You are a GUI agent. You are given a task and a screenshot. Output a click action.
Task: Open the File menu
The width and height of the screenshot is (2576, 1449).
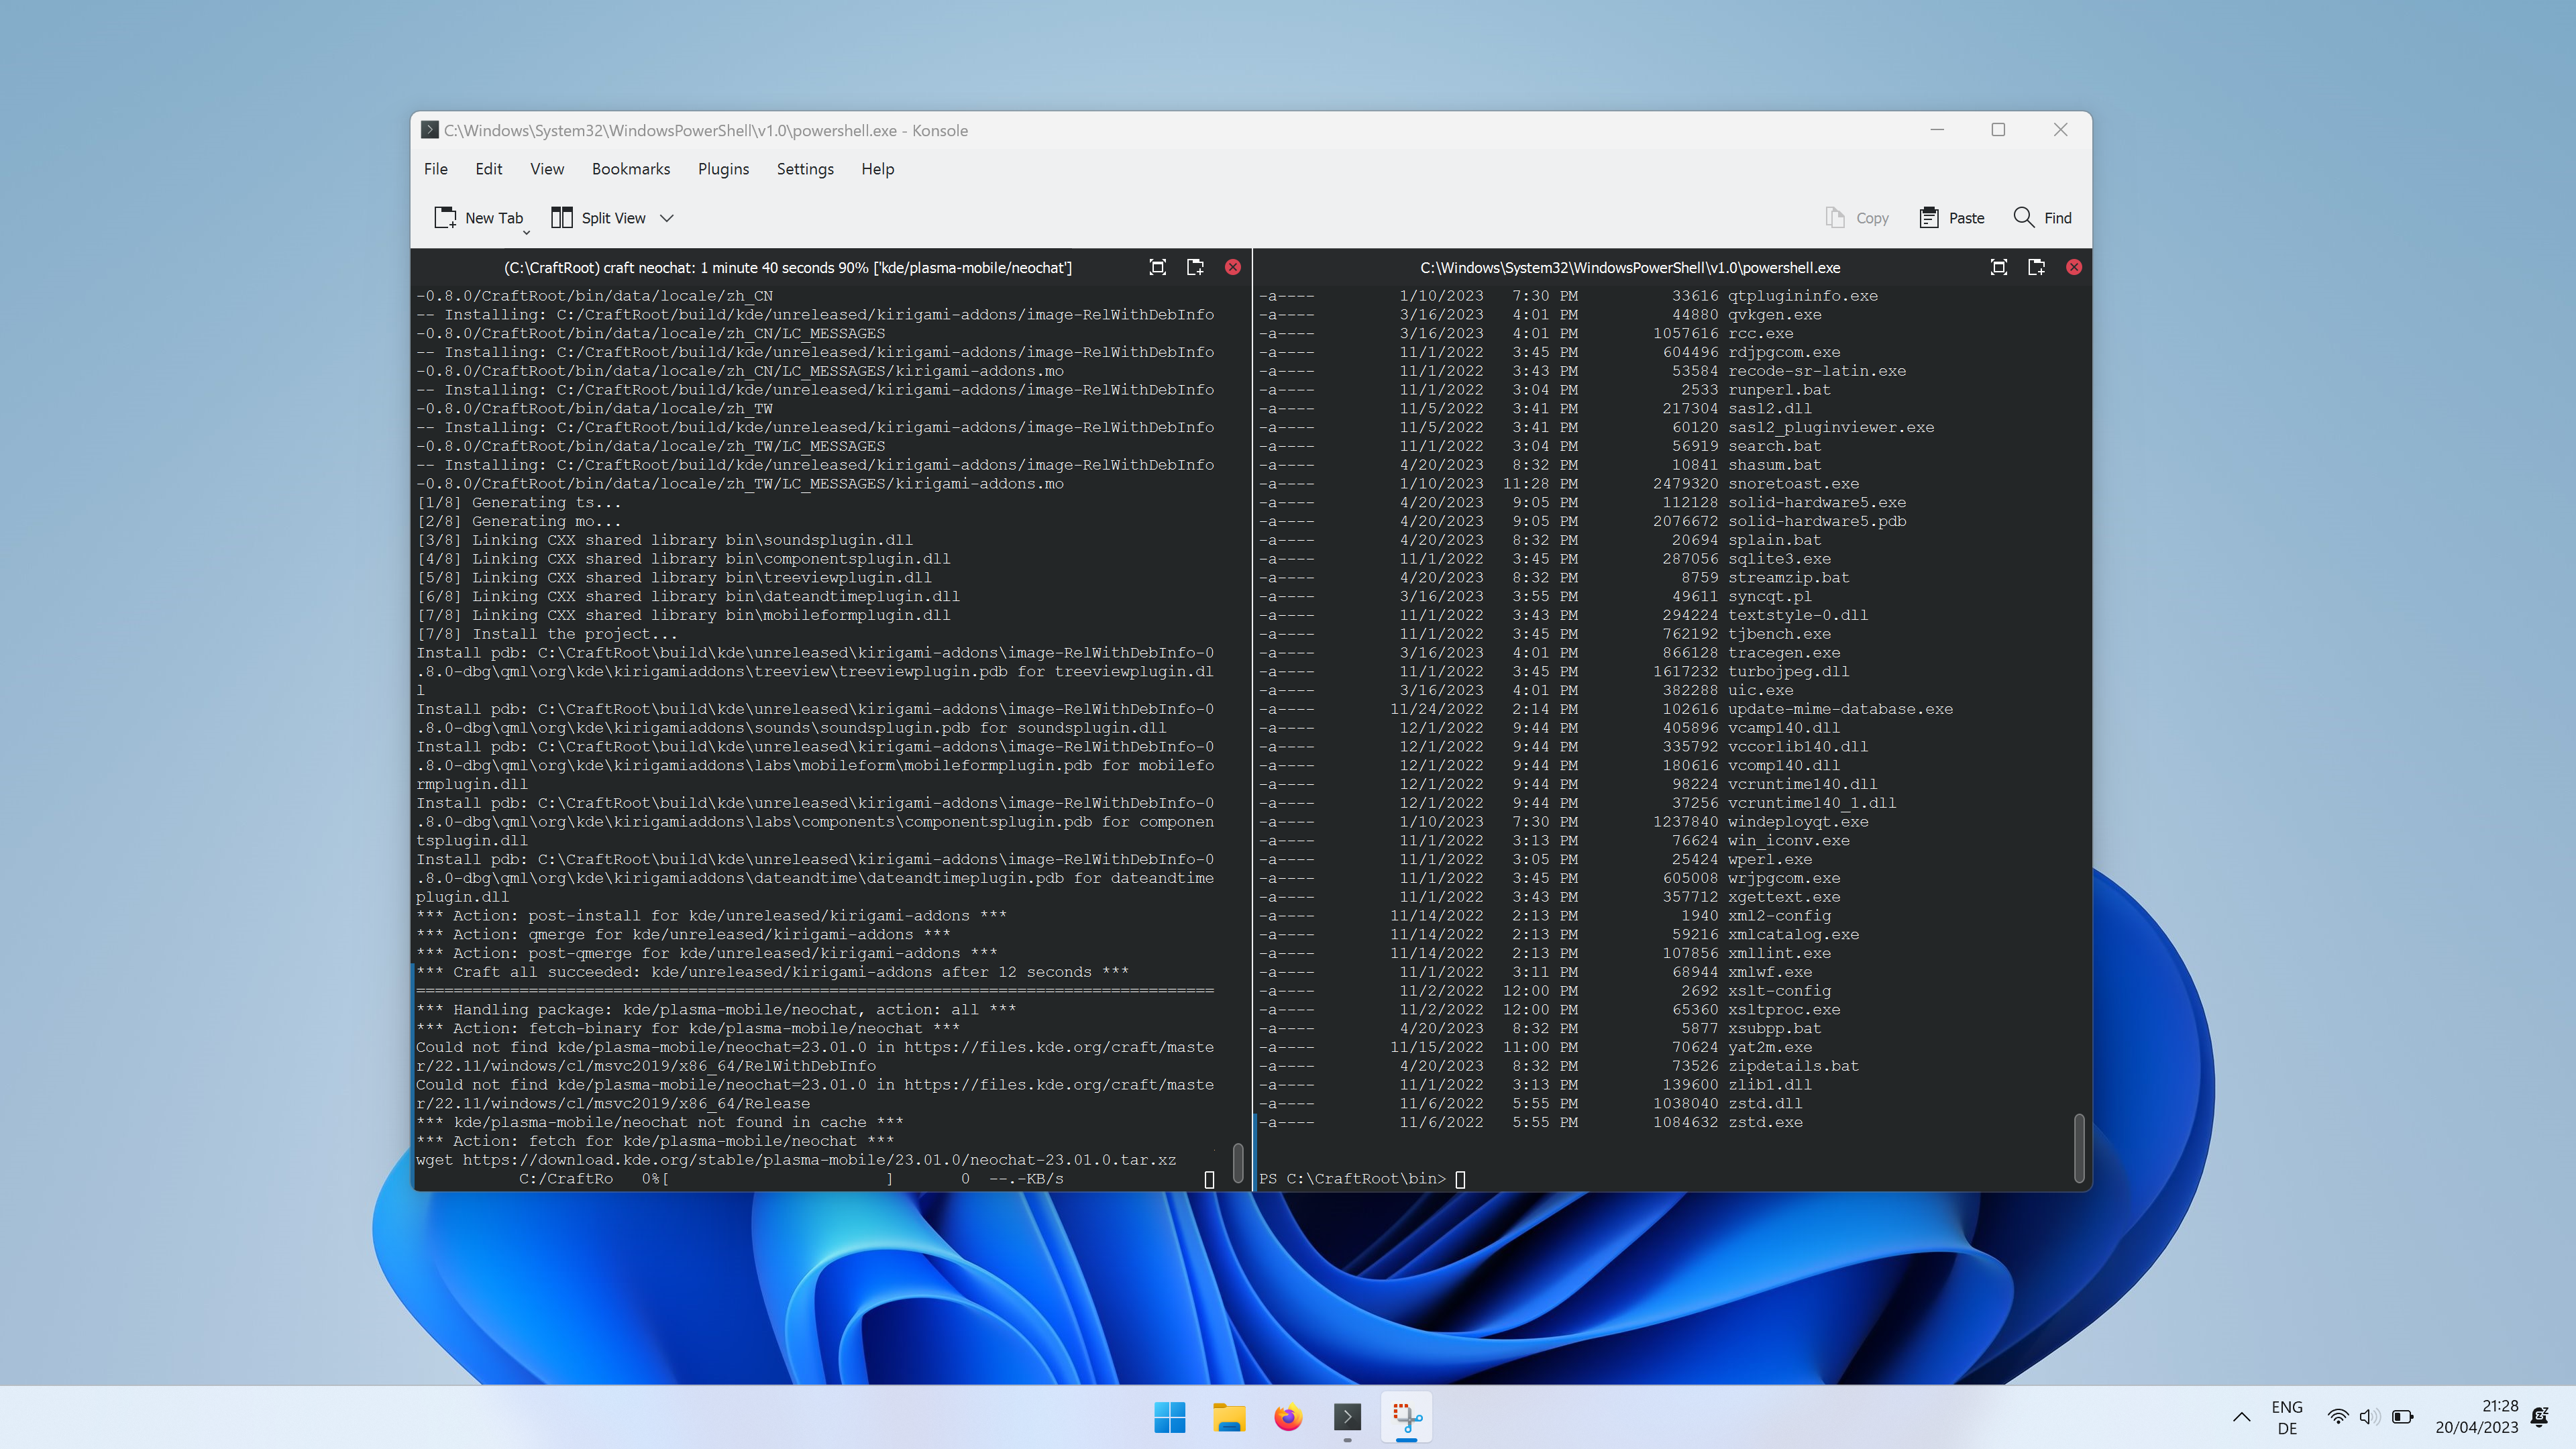coord(435,169)
